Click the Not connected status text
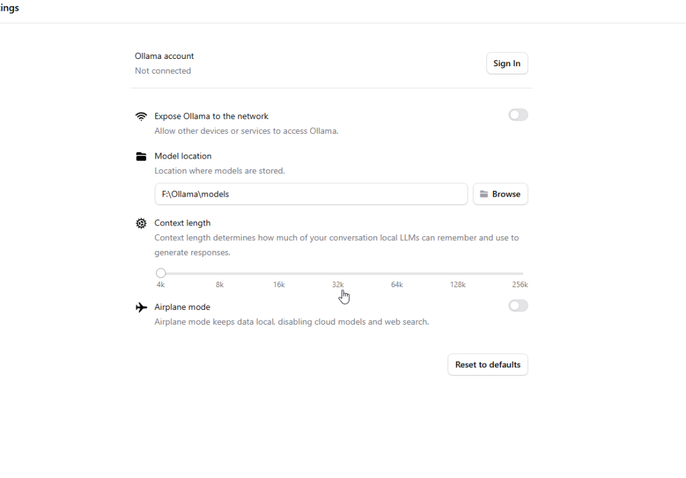 [x=163, y=71]
